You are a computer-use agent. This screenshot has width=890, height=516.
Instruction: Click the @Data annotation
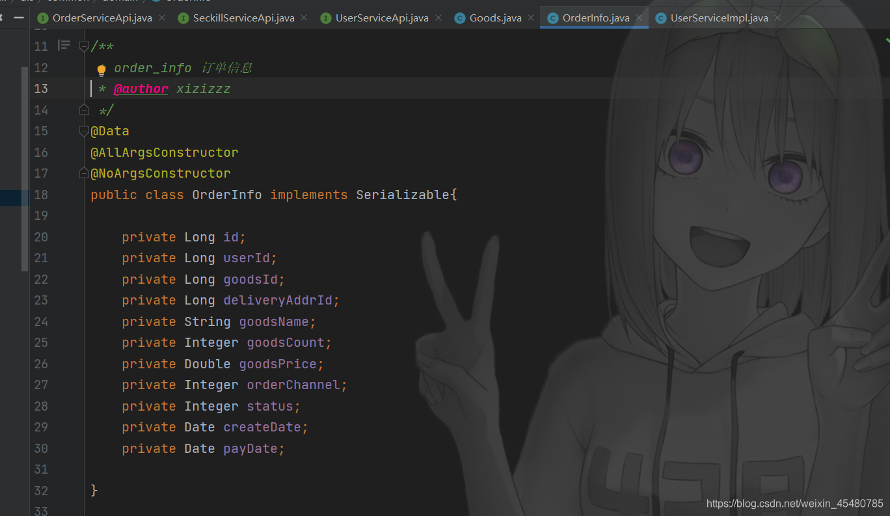(x=110, y=131)
